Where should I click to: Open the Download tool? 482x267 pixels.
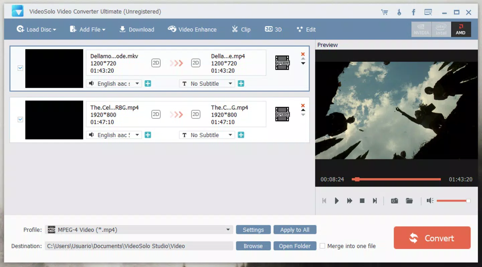click(137, 29)
